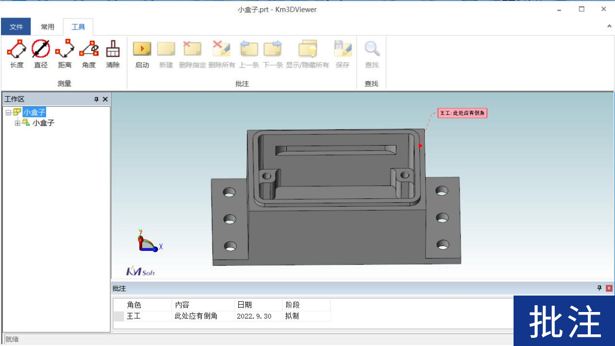Switch to the 文件 tab
This screenshot has height=346, width=615.
[16, 27]
